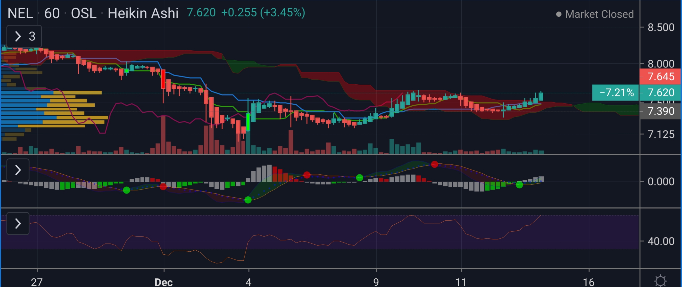Click the 8.000 price axis tick
Viewport: 682px width, 287px height.
pyautogui.click(x=661, y=64)
